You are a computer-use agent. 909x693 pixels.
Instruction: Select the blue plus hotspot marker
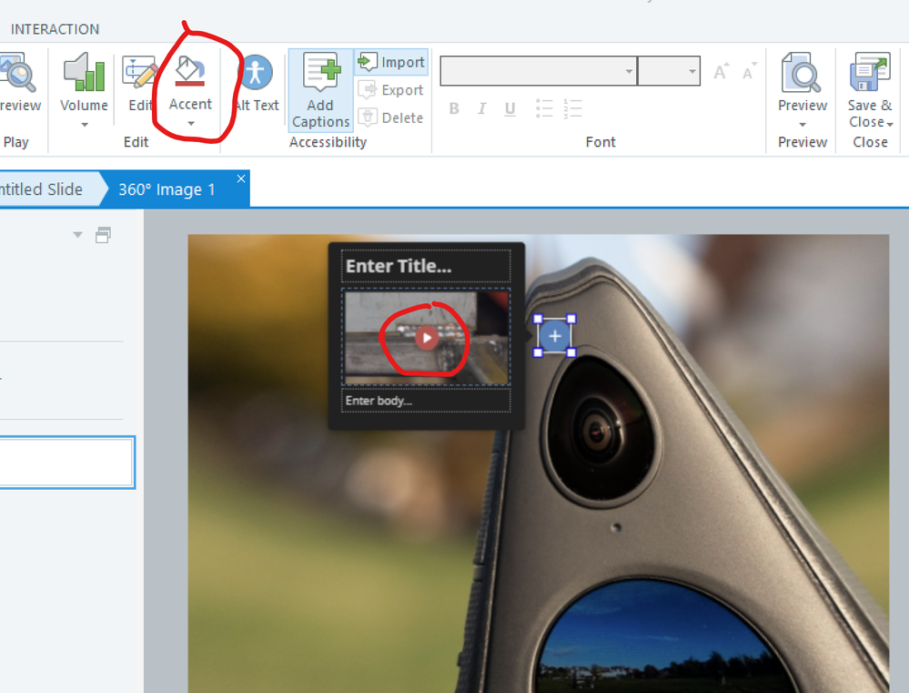tap(554, 336)
